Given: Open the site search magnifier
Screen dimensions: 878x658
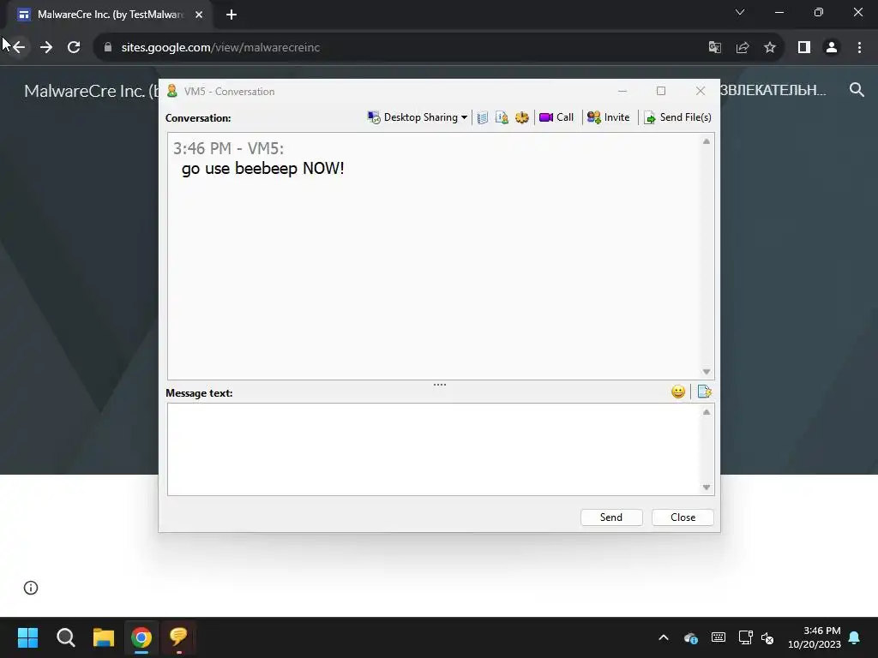Looking at the screenshot, I should point(857,90).
